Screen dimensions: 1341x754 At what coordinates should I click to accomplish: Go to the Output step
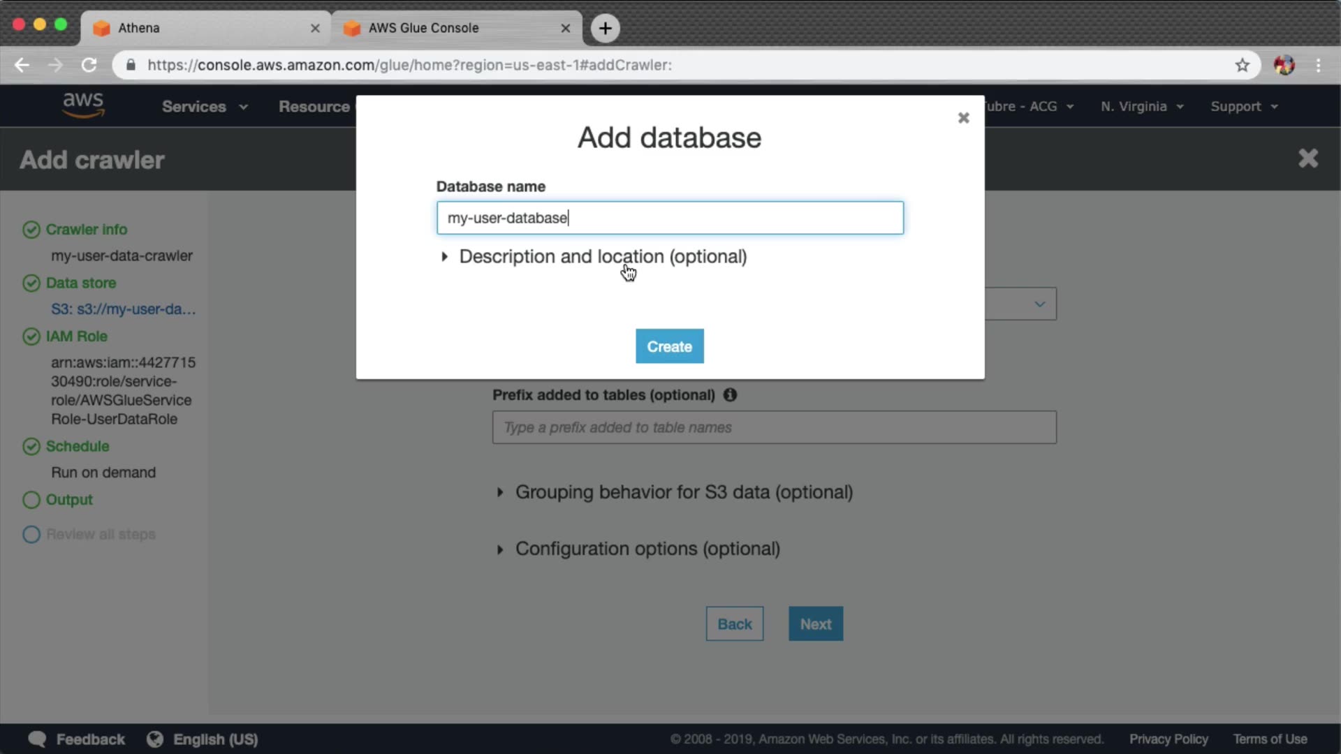68,500
